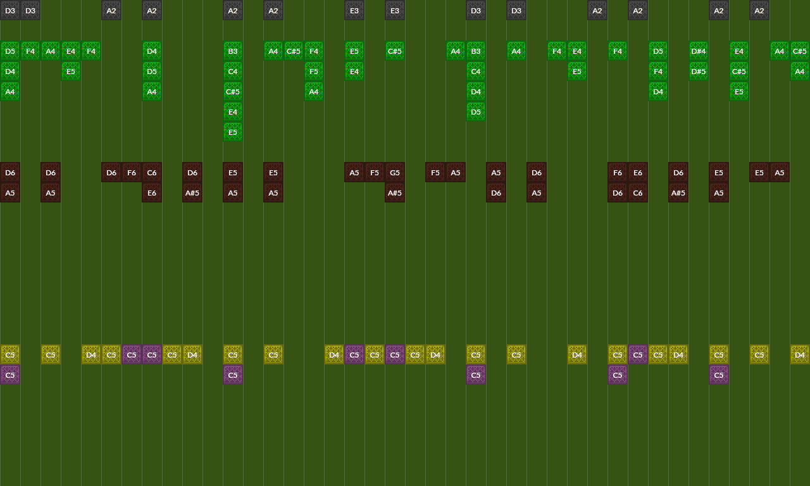Select the green B3 above C4 and C#5

pyautogui.click(x=233, y=51)
